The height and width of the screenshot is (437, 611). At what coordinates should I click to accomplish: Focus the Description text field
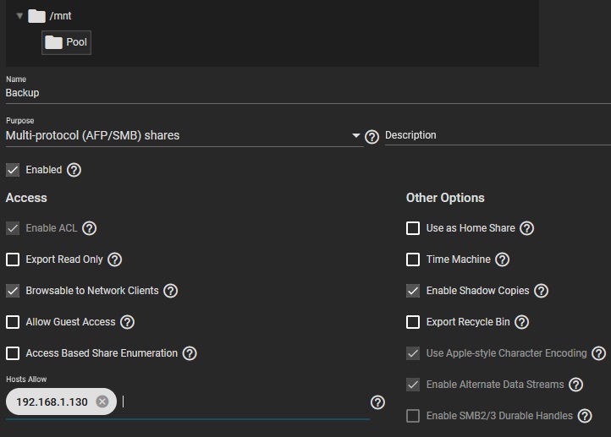[497, 135]
